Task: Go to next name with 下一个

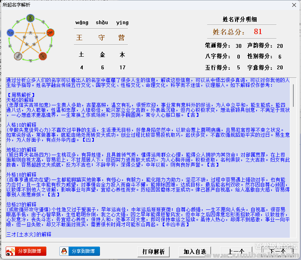Action: (x=277, y=252)
